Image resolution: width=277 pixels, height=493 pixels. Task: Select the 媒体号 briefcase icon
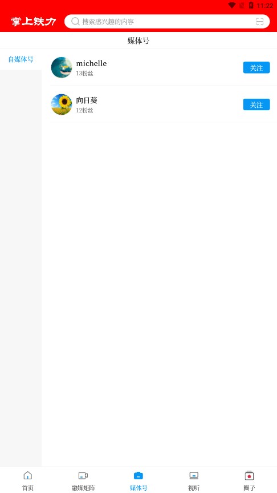pyautogui.click(x=138, y=475)
